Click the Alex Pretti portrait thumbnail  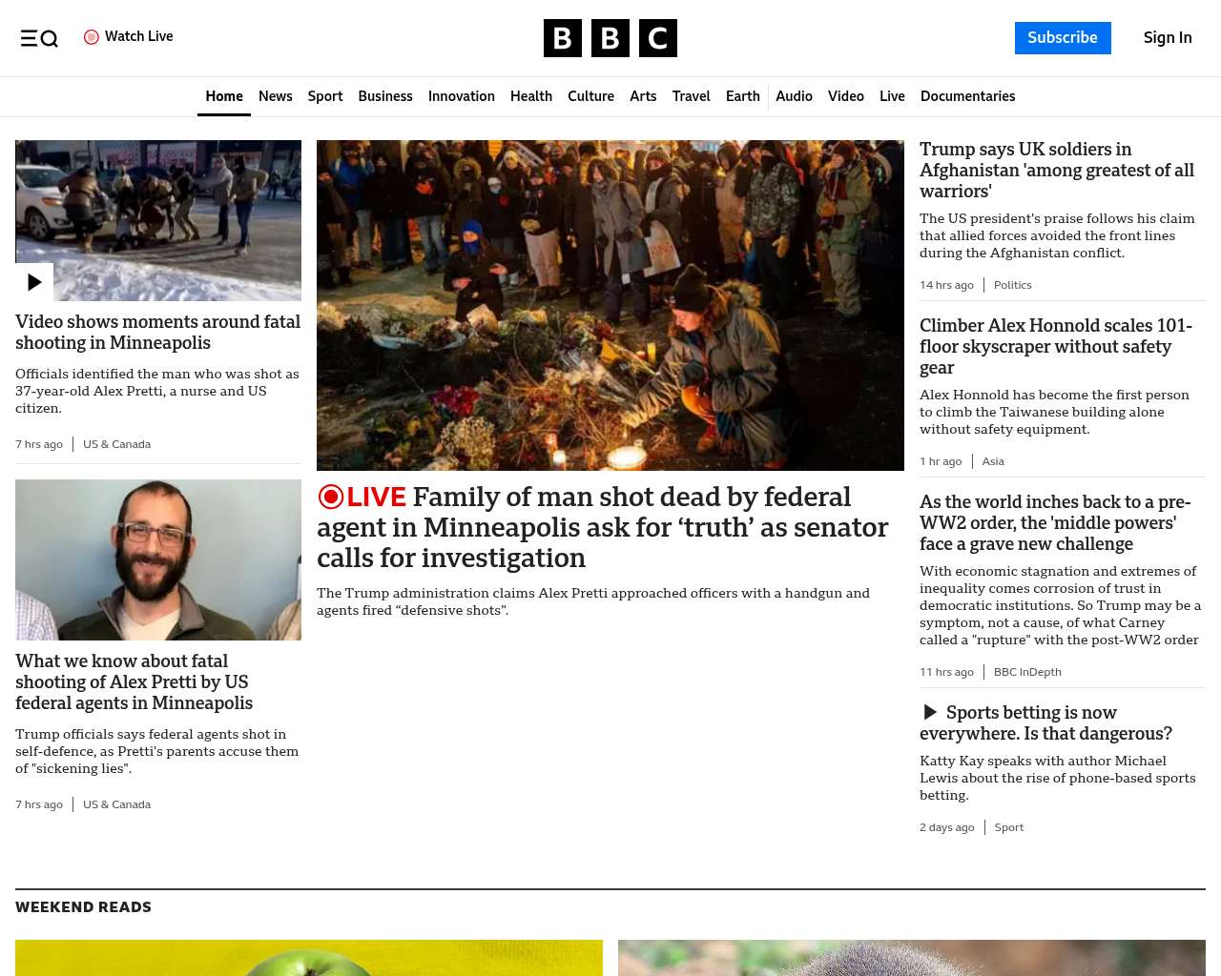[x=158, y=560]
